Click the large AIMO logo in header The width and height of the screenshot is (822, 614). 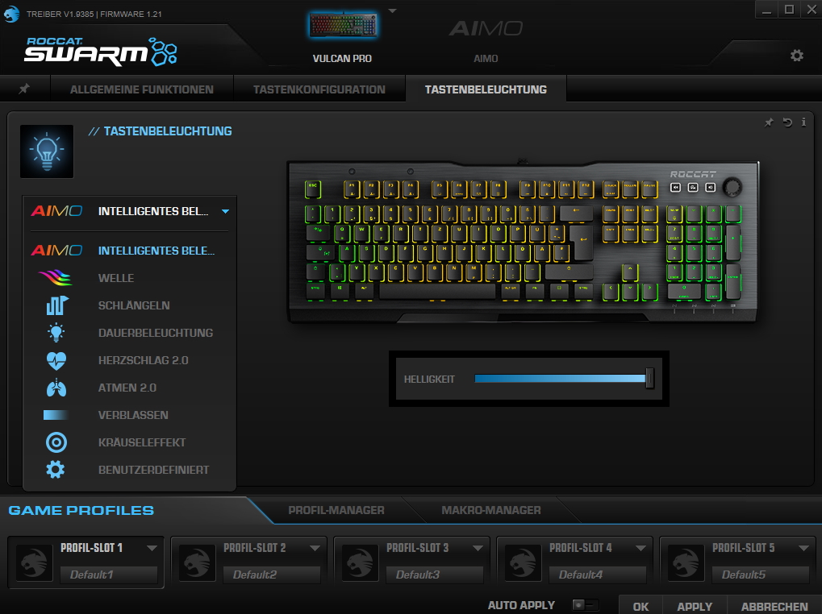[486, 28]
